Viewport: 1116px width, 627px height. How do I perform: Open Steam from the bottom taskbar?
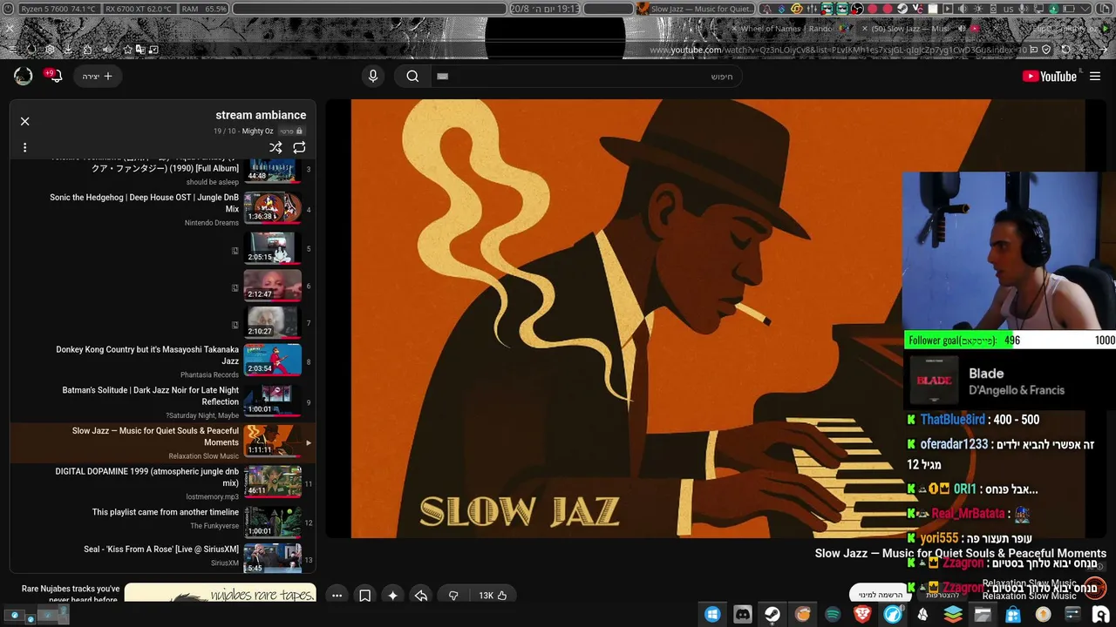(x=772, y=615)
